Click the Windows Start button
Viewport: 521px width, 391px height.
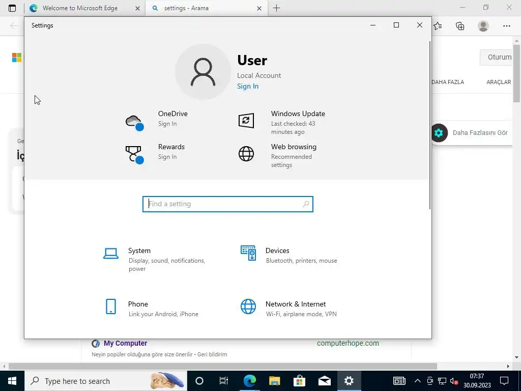click(12, 381)
